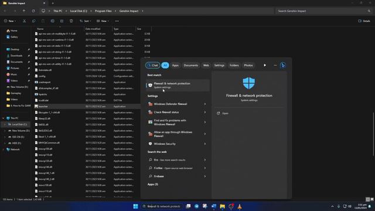Click the Task View icon on taskbar
375x211 pixels.
click(x=188, y=206)
